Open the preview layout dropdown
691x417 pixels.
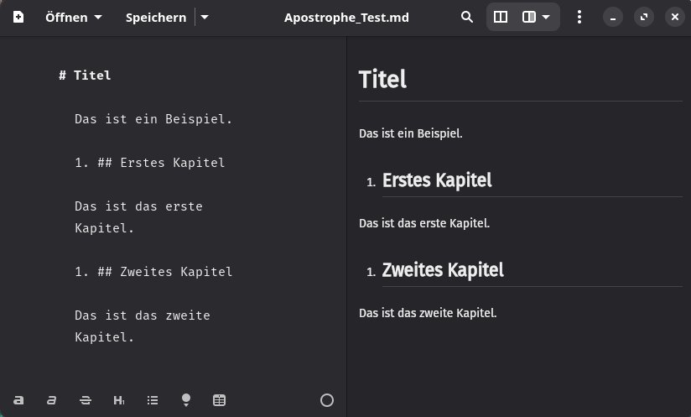537,17
